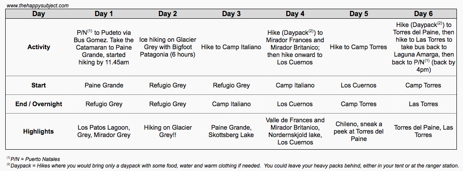Click the www.thehappysubject.com website link
Image resolution: width=463 pixels, height=171 pixels.
click(x=38, y=5)
